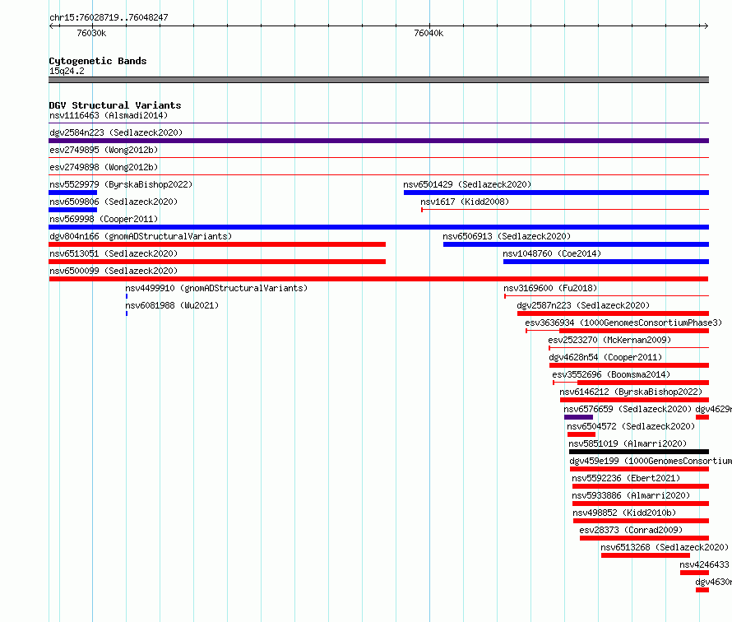
Task: Click the red dgv804n166 variant bar
Action: click(217, 244)
